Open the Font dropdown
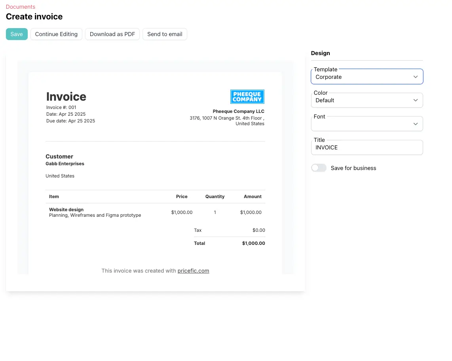This screenshot has width=452, height=361. [x=367, y=124]
